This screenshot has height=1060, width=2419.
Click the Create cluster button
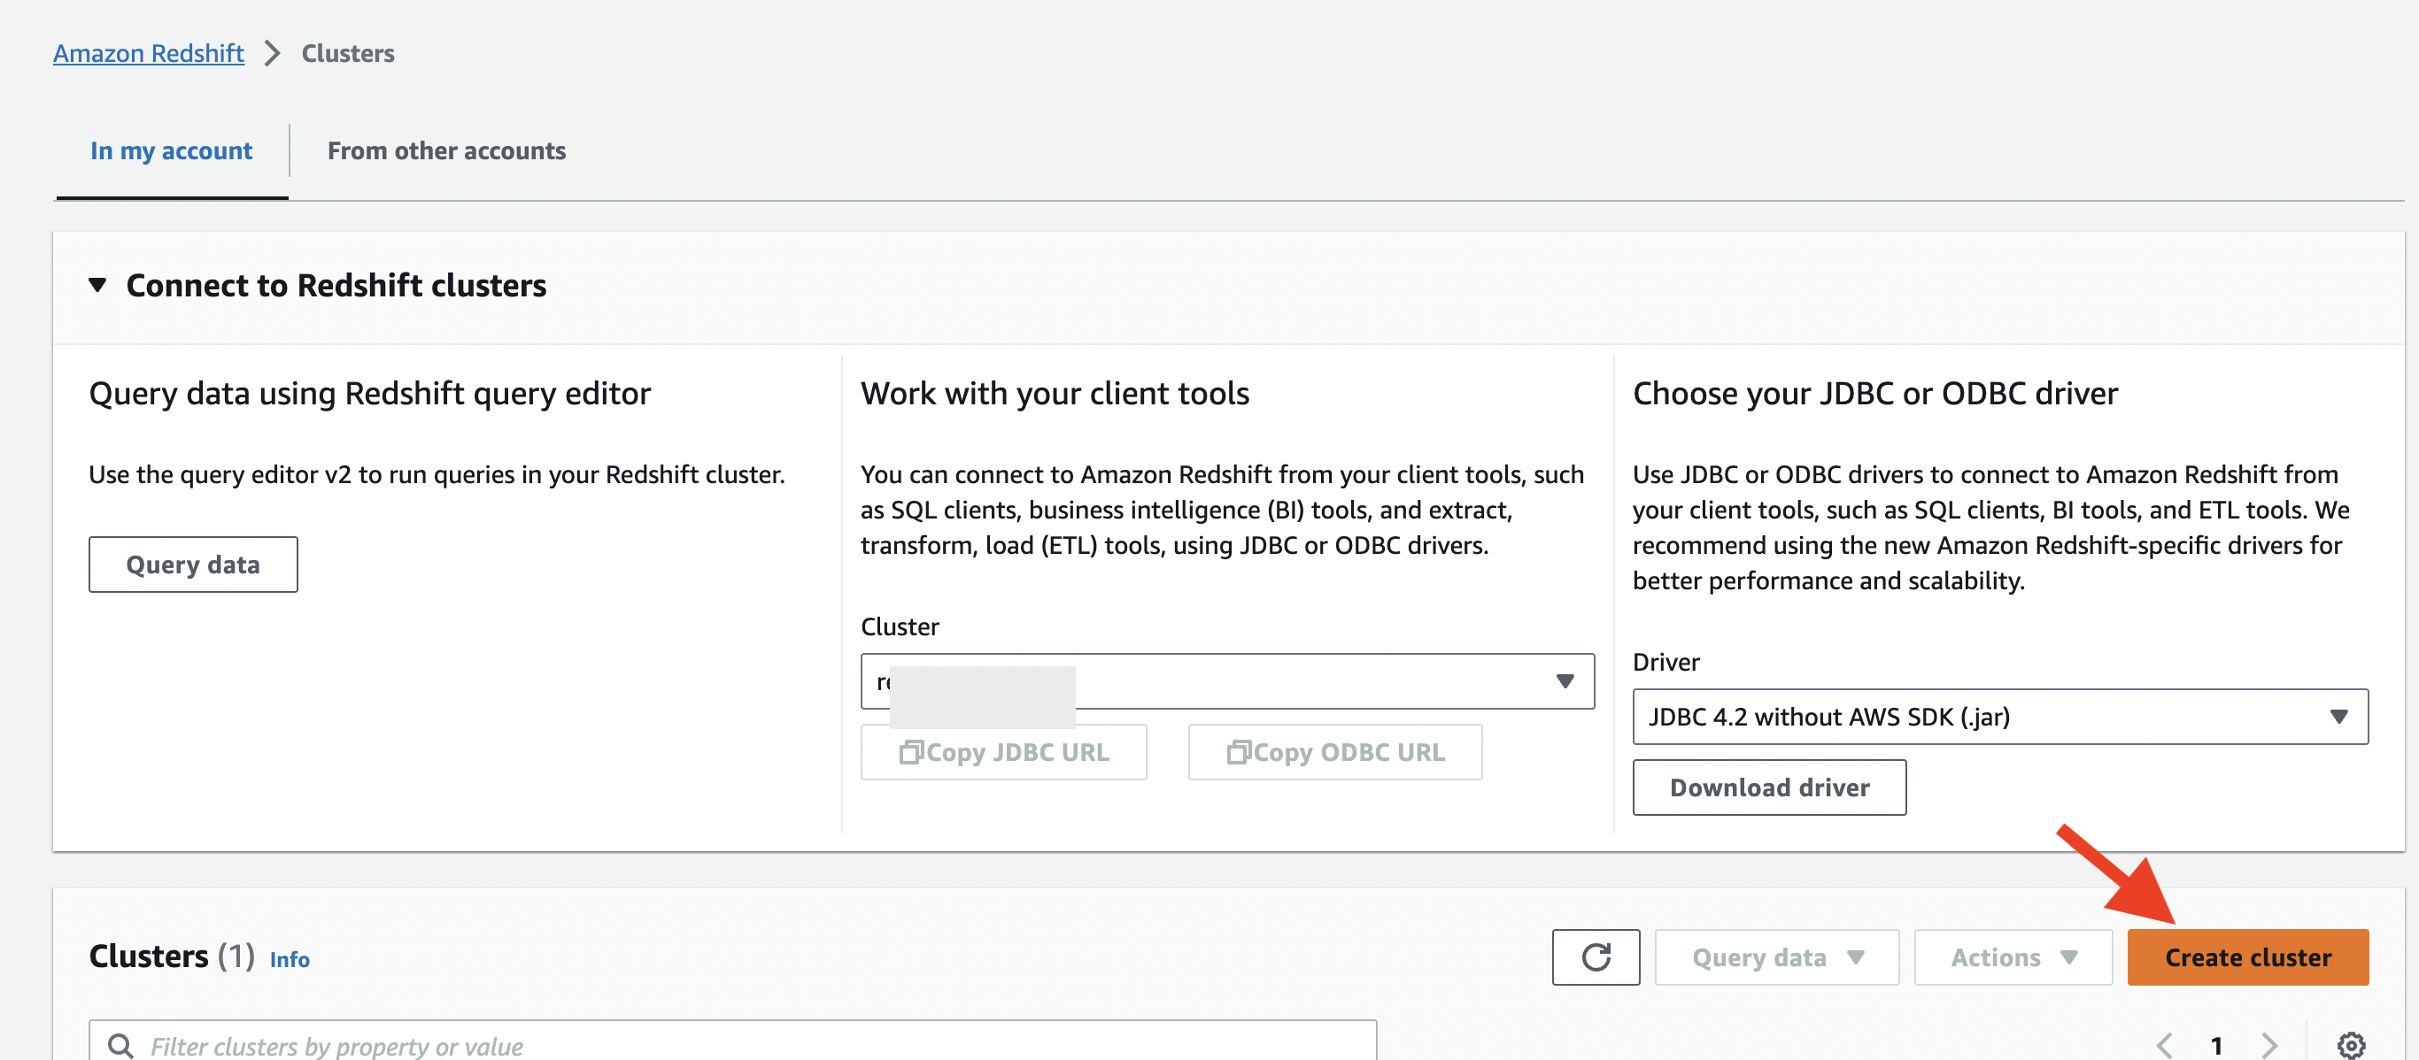coord(2247,956)
